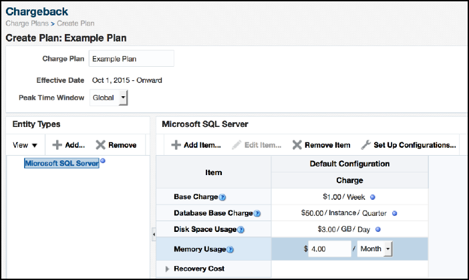Click the Remove Item X icon
This screenshot has width=469, height=280.
297,145
